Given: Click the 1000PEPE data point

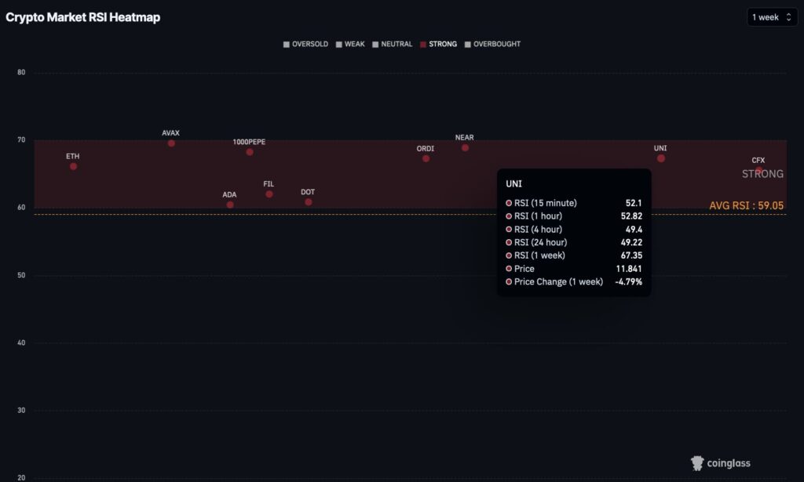Looking at the screenshot, I should (x=250, y=152).
